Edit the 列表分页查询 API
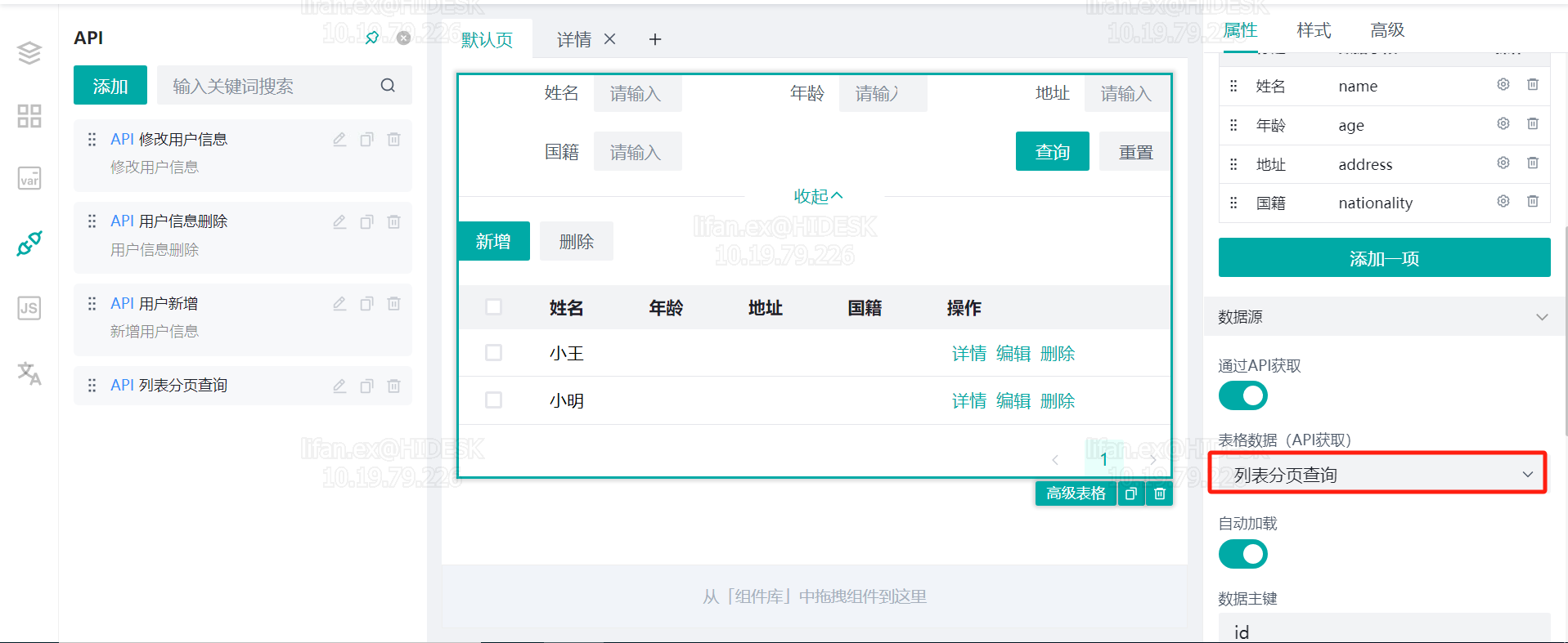The image size is (1568, 643). pos(339,386)
